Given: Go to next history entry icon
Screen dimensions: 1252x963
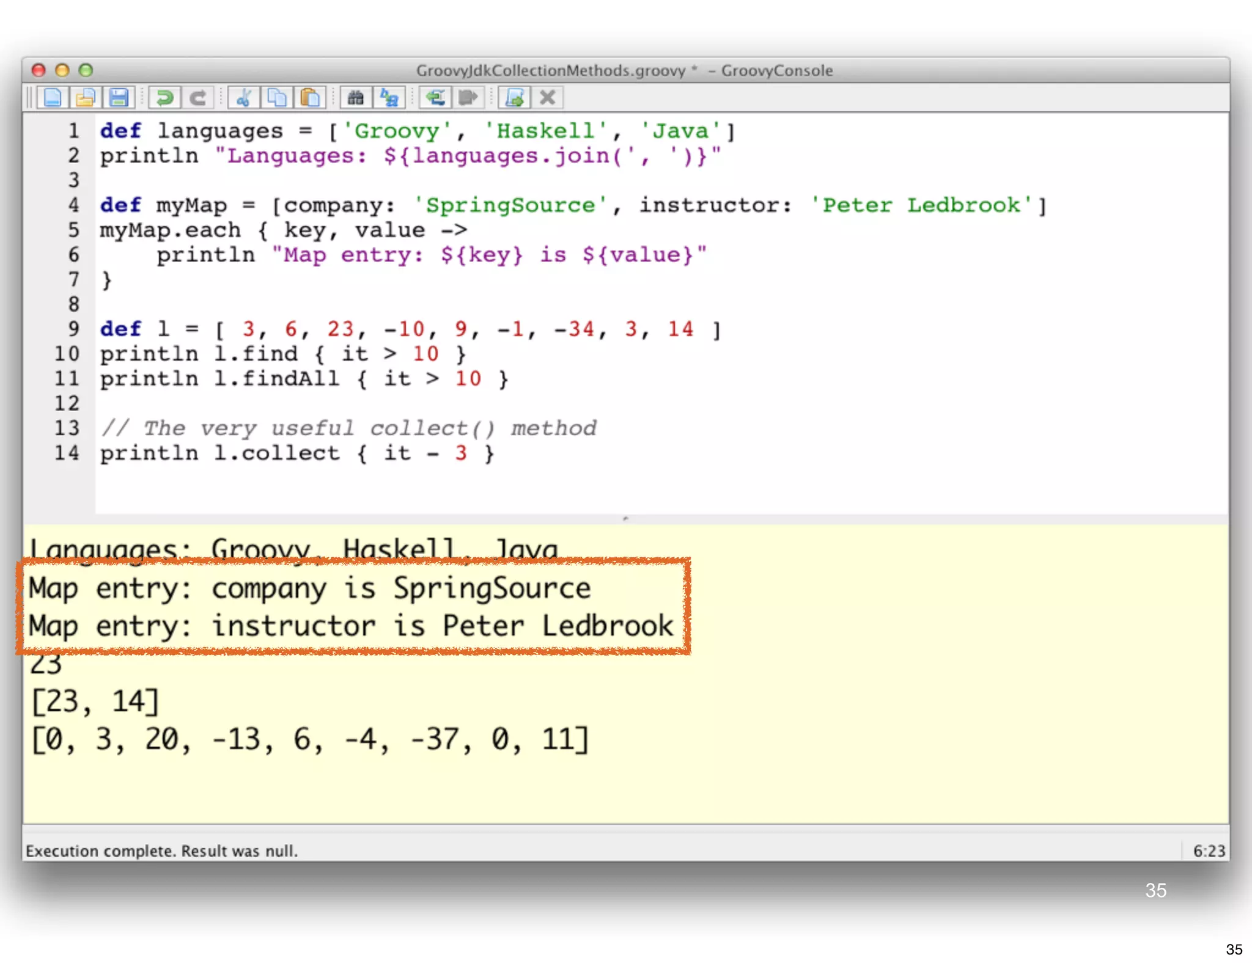Looking at the screenshot, I should click(x=468, y=98).
